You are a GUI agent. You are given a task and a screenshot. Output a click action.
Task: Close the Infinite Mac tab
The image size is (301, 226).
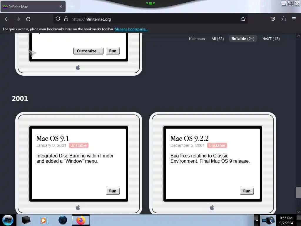61,6
